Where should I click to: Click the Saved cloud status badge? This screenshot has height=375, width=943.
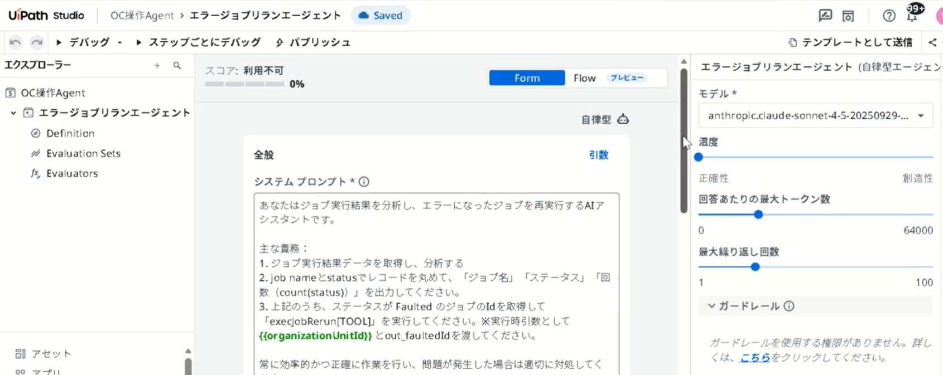pyautogui.click(x=381, y=16)
